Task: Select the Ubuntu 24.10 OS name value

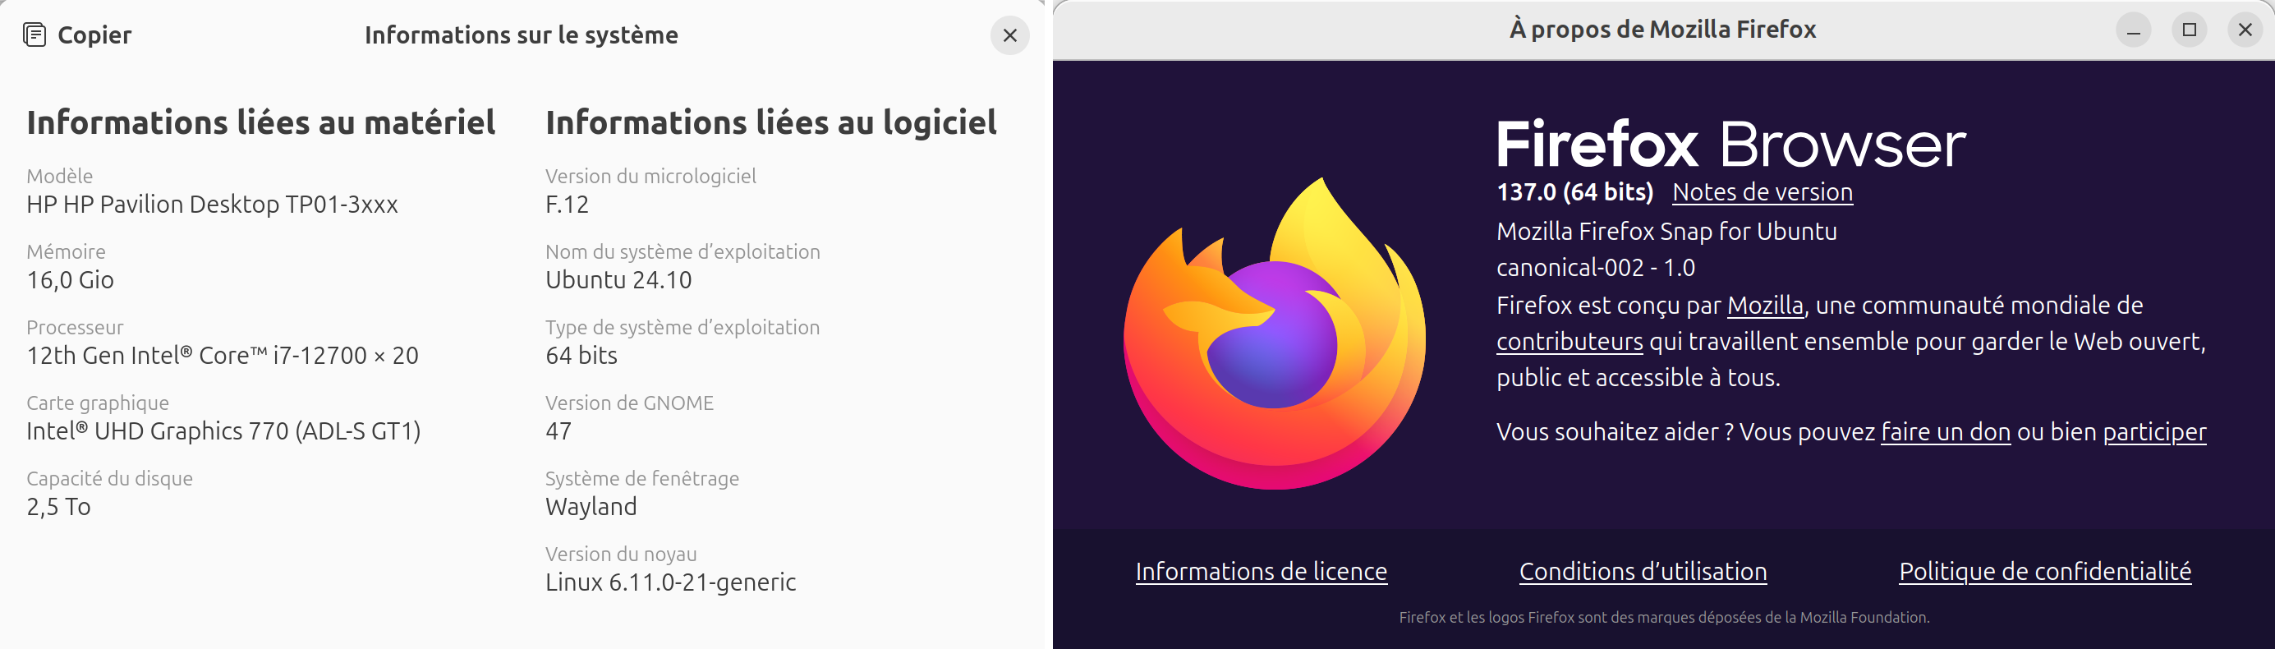Action: 618,280
